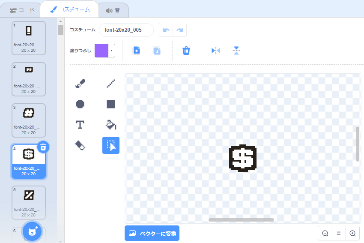Viewport: 364px width, 243px height.
Task: Select costume 1 exclamation mark thumbnail
Action: (x=29, y=38)
